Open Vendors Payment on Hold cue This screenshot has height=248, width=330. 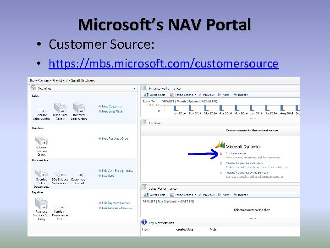pos(60,207)
